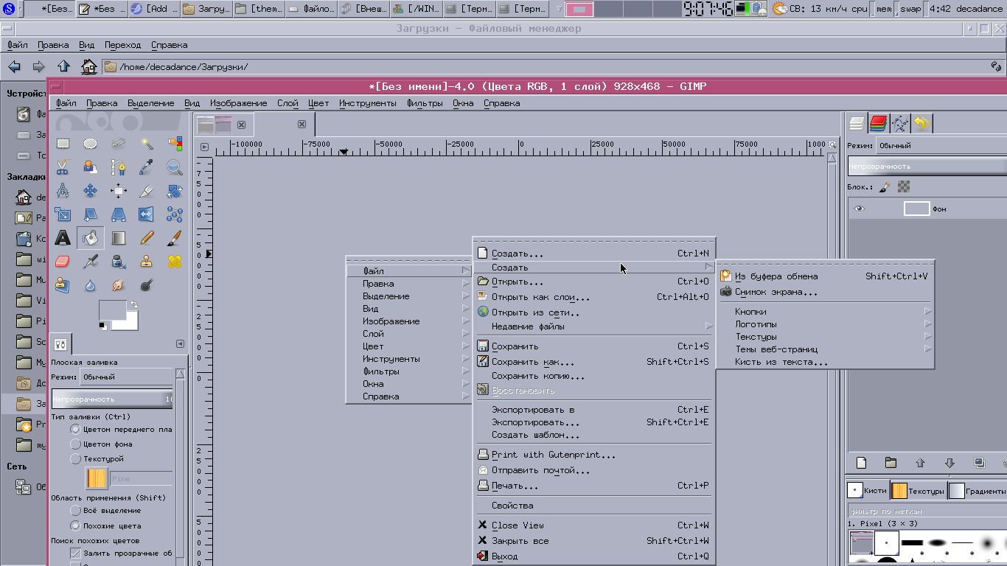Expand 'Логотипы' submenu
The image size is (1007, 566).
point(825,324)
